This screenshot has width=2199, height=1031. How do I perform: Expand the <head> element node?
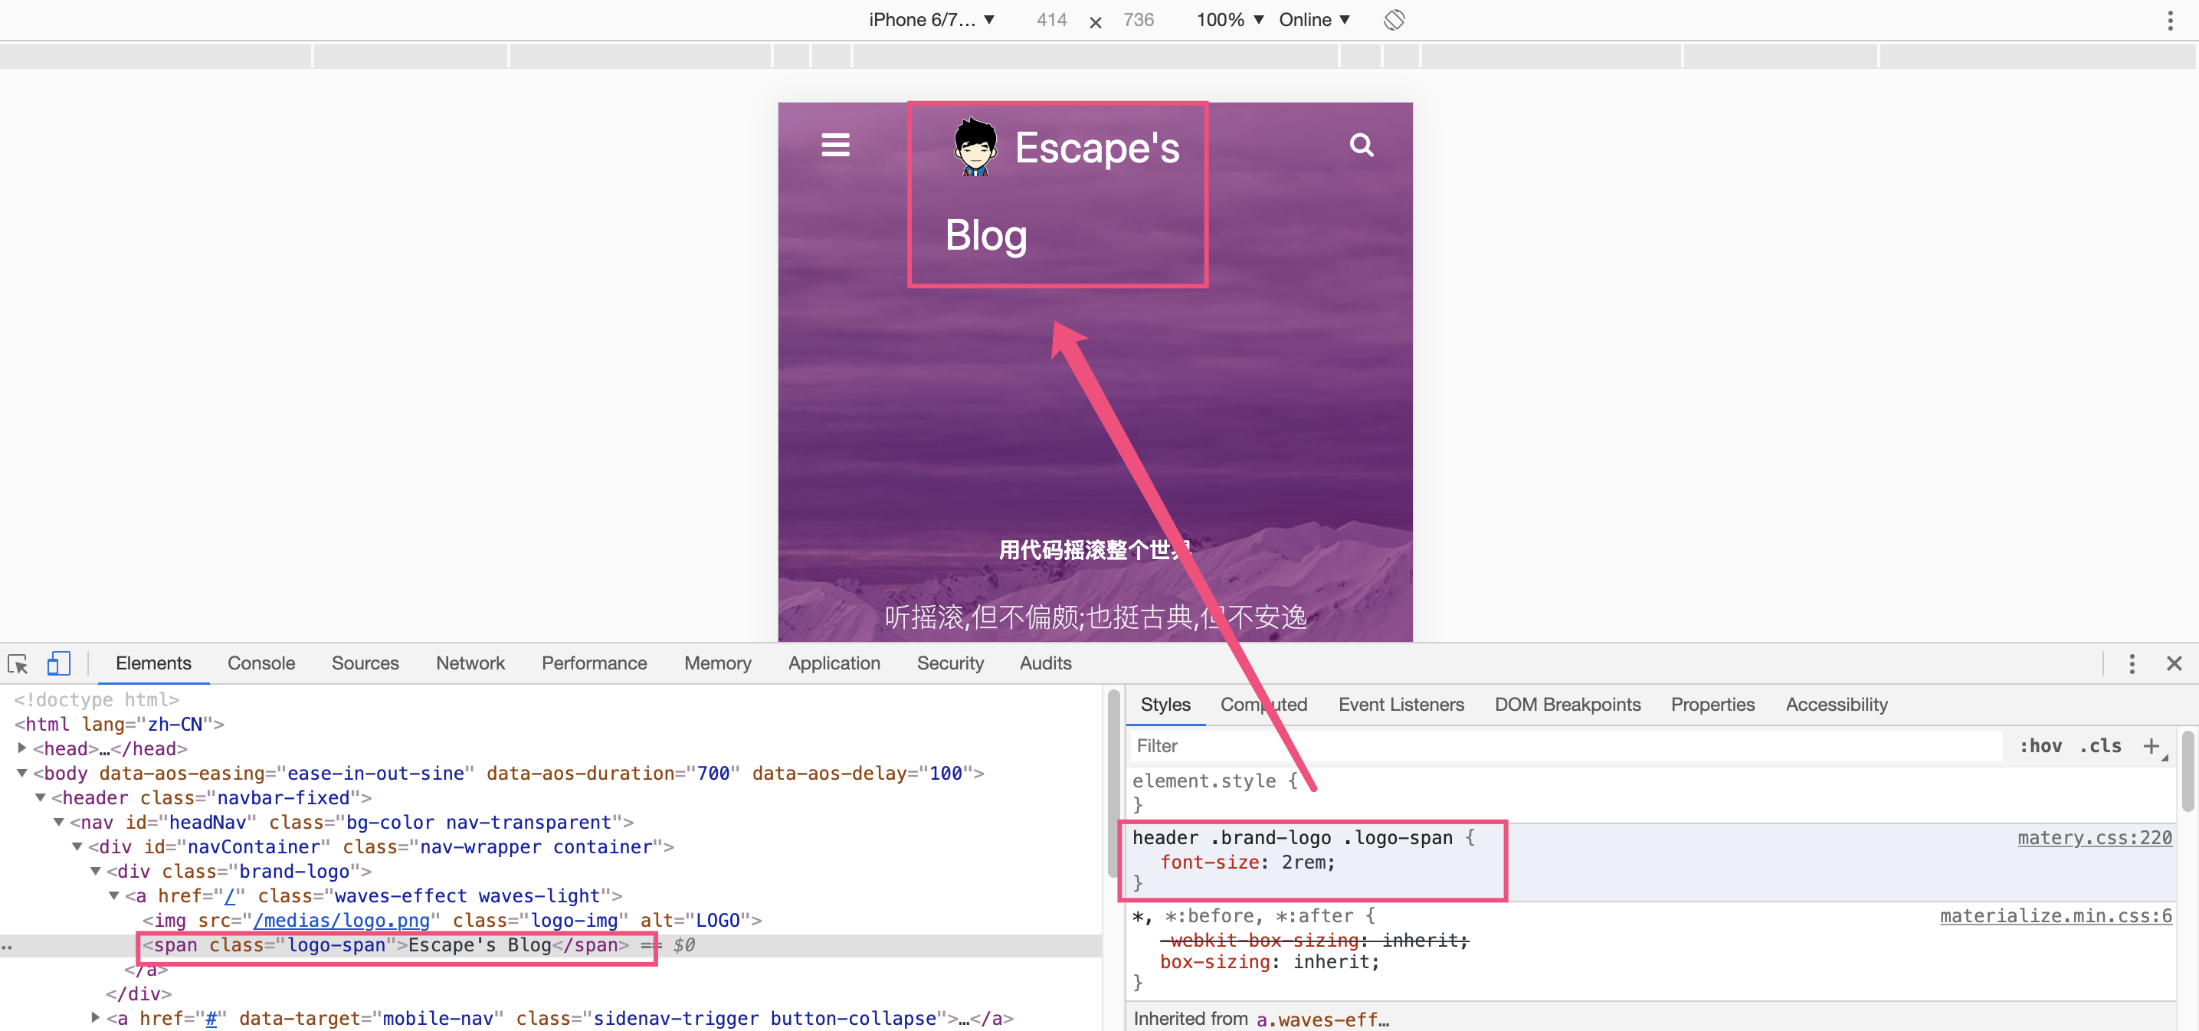coord(21,748)
